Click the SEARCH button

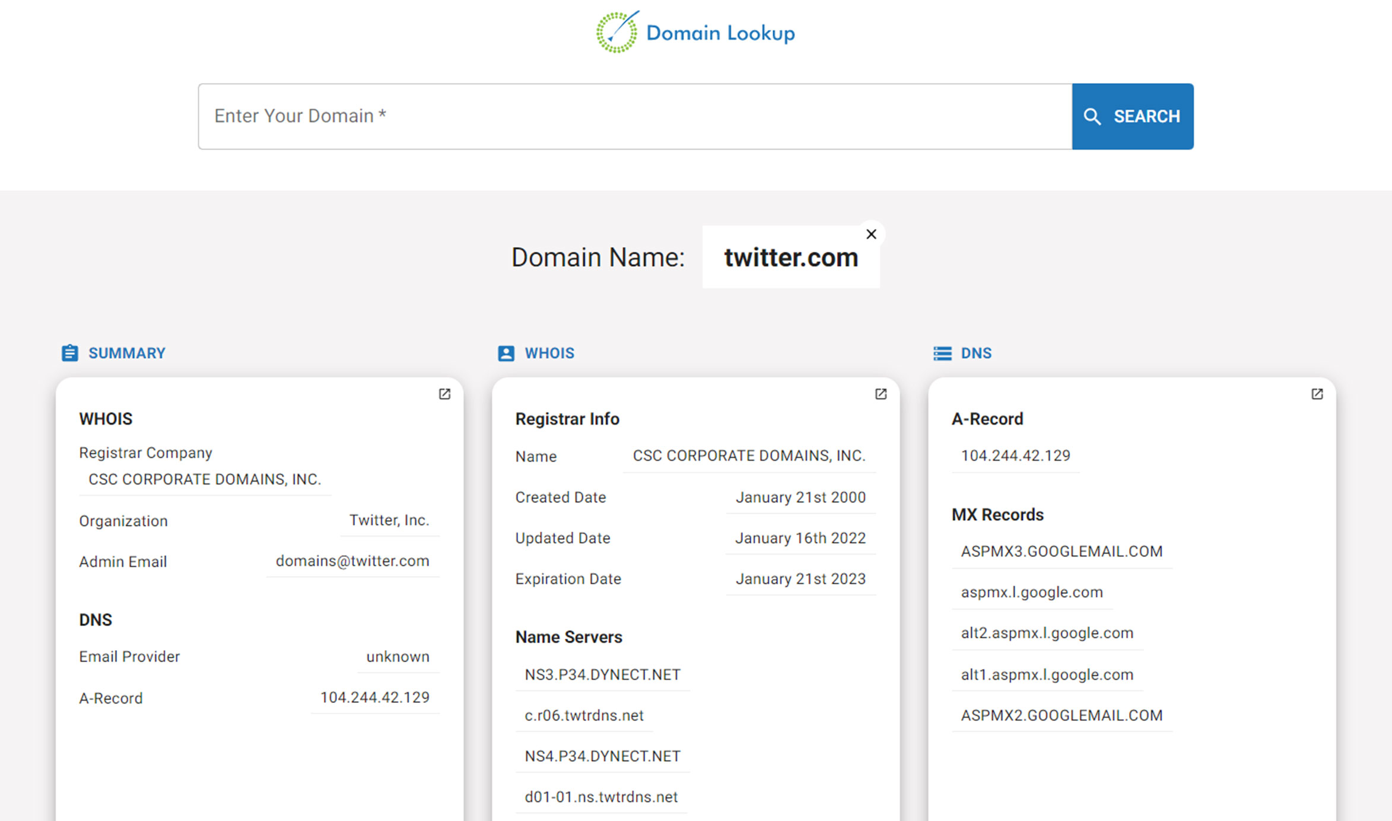[1133, 116]
